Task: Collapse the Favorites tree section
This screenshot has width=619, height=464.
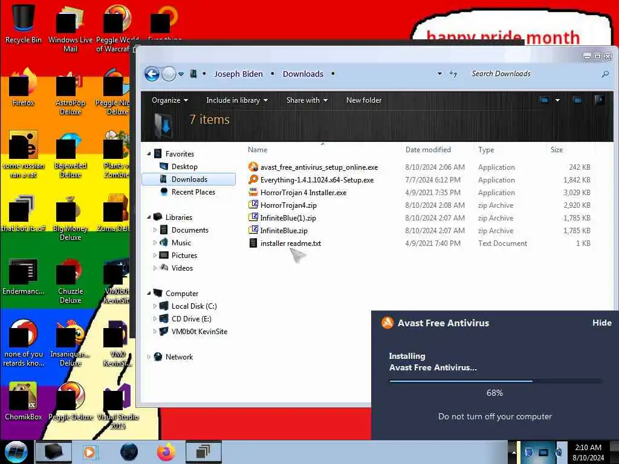Action: click(149, 153)
